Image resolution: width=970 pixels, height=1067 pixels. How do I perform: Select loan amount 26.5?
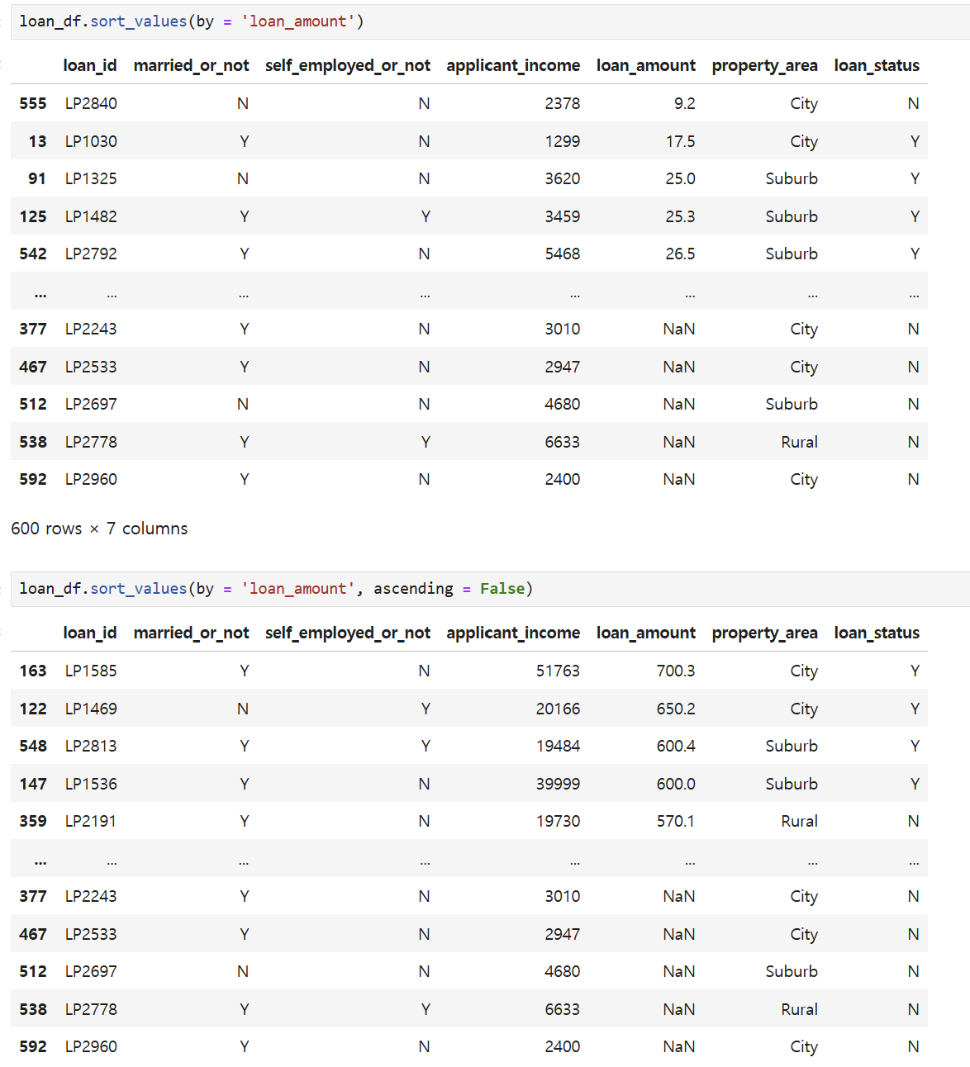[x=680, y=254]
